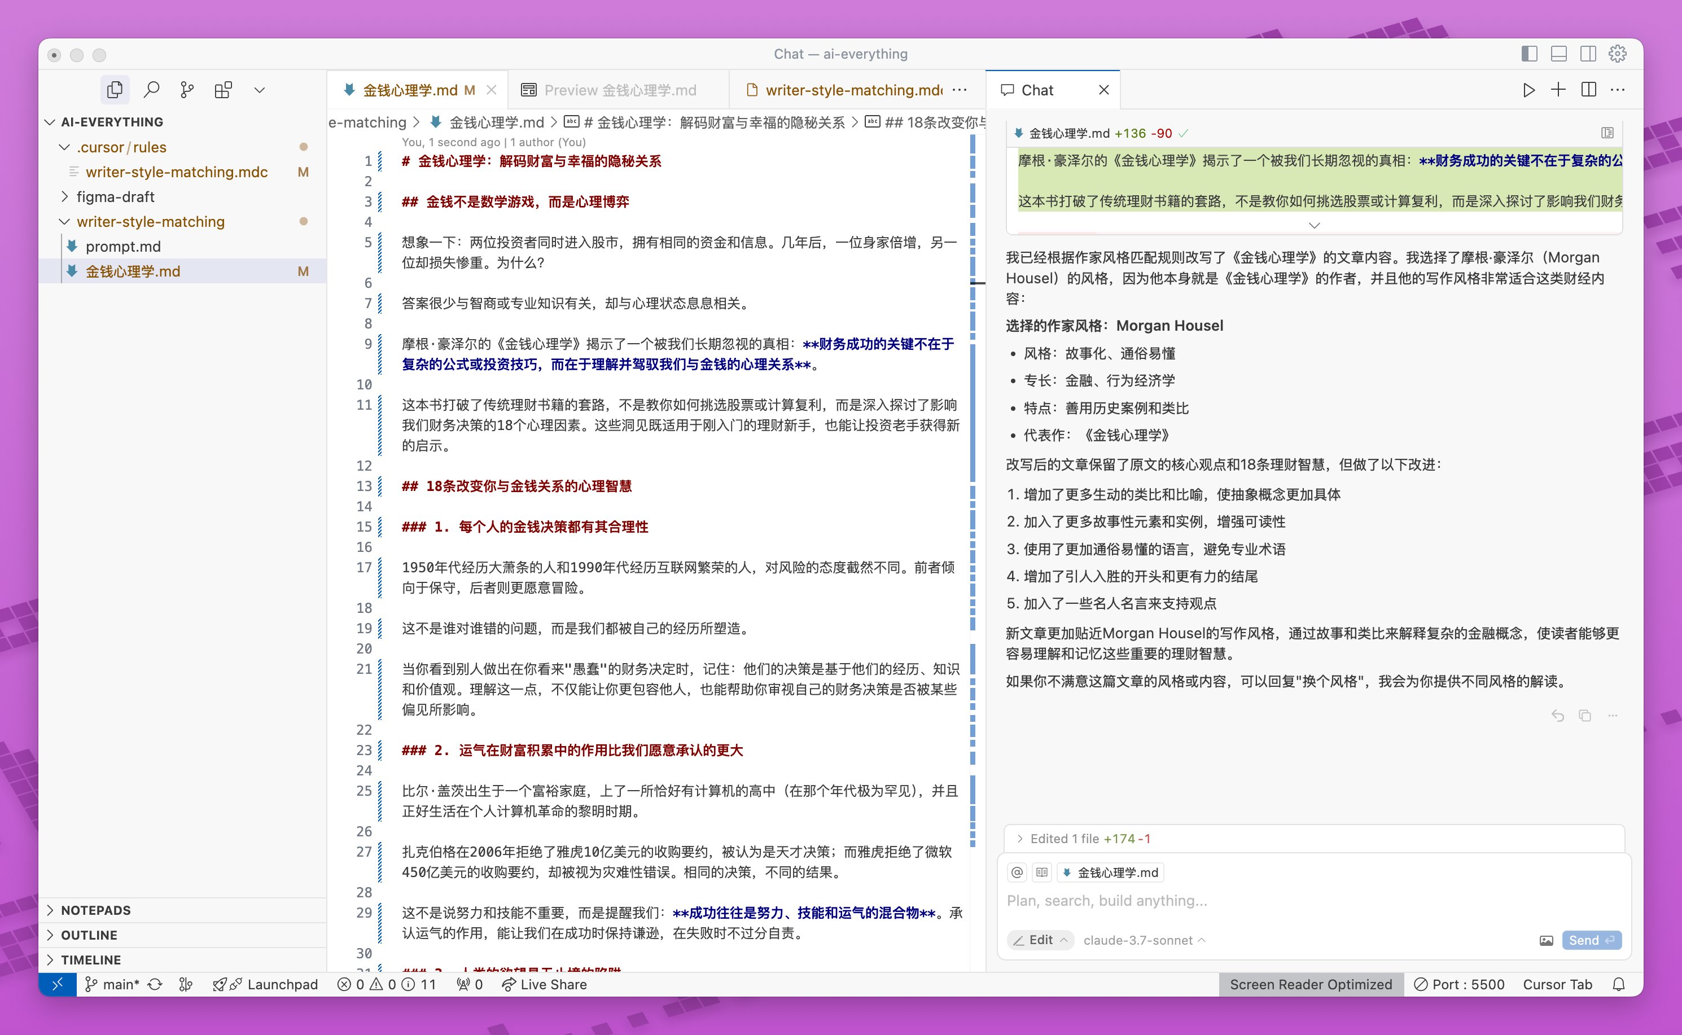
Task: Open the Extensions view icon
Action: point(223,90)
